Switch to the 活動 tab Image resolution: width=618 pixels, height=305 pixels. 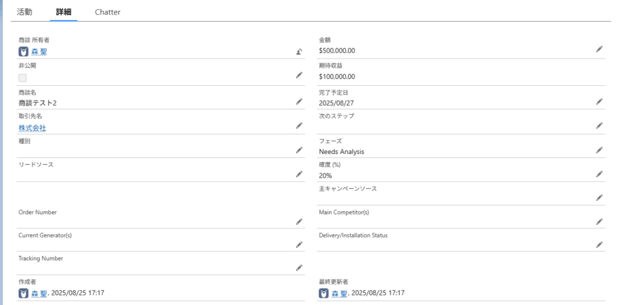(x=24, y=12)
